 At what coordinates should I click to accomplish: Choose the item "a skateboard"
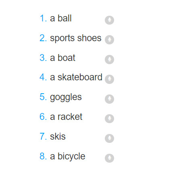[76, 77]
